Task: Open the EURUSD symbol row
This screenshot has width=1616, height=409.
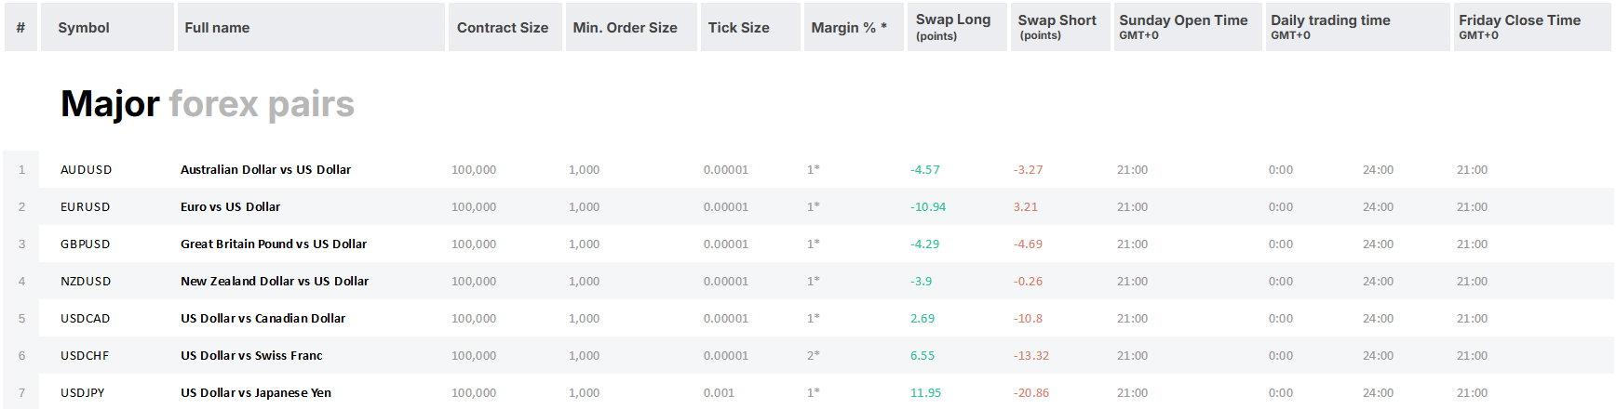Action: pyautogui.click(x=85, y=207)
